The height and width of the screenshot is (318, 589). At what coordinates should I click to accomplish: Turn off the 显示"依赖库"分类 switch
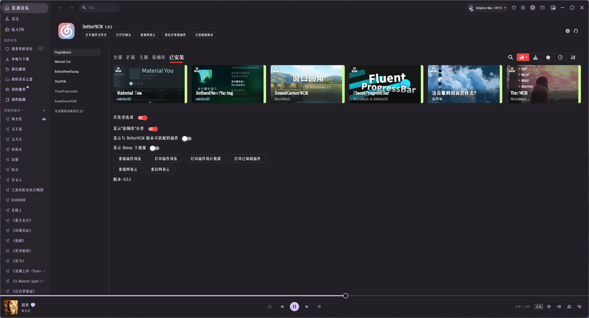(153, 129)
